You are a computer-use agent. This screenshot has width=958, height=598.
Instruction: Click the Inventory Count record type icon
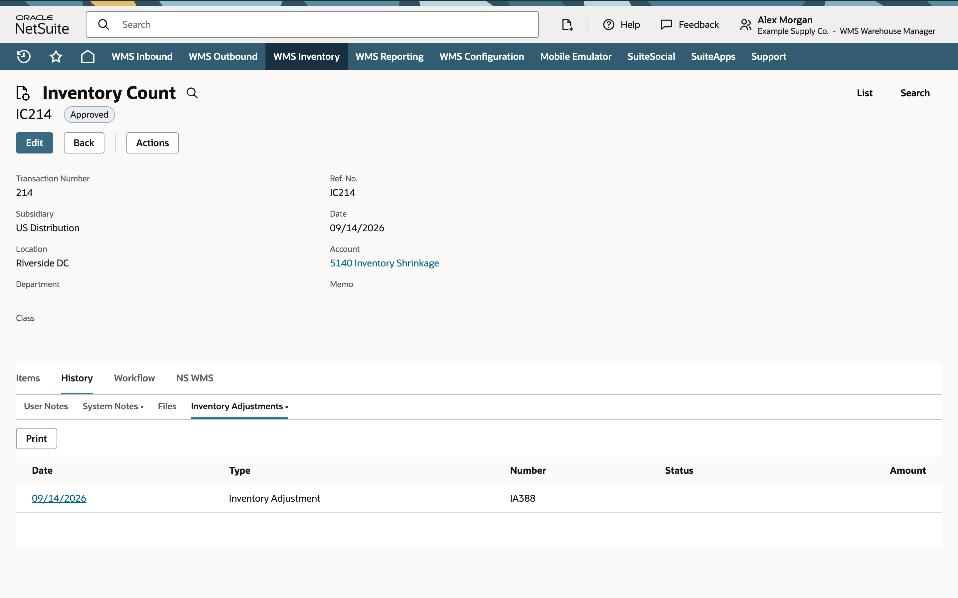point(23,93)
